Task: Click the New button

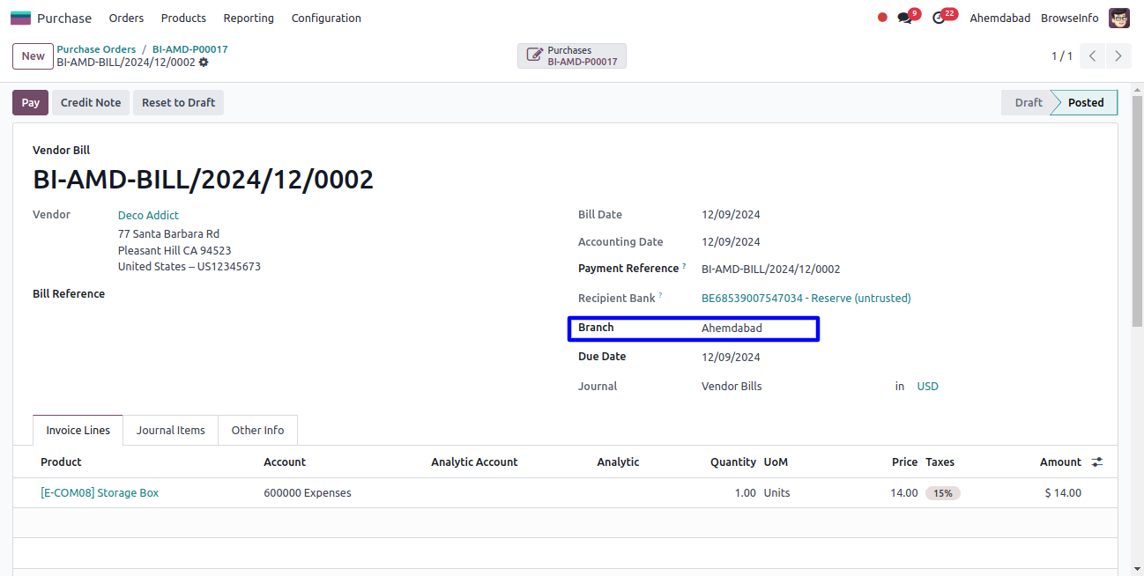Action: click(33, 56)
